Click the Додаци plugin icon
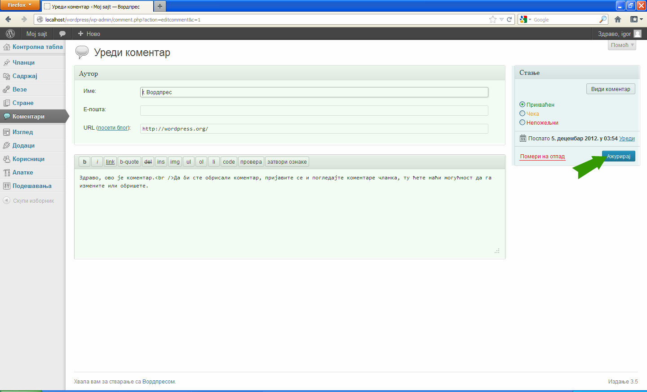Screen dimensions: 647x392 click(x=6, y=146)
